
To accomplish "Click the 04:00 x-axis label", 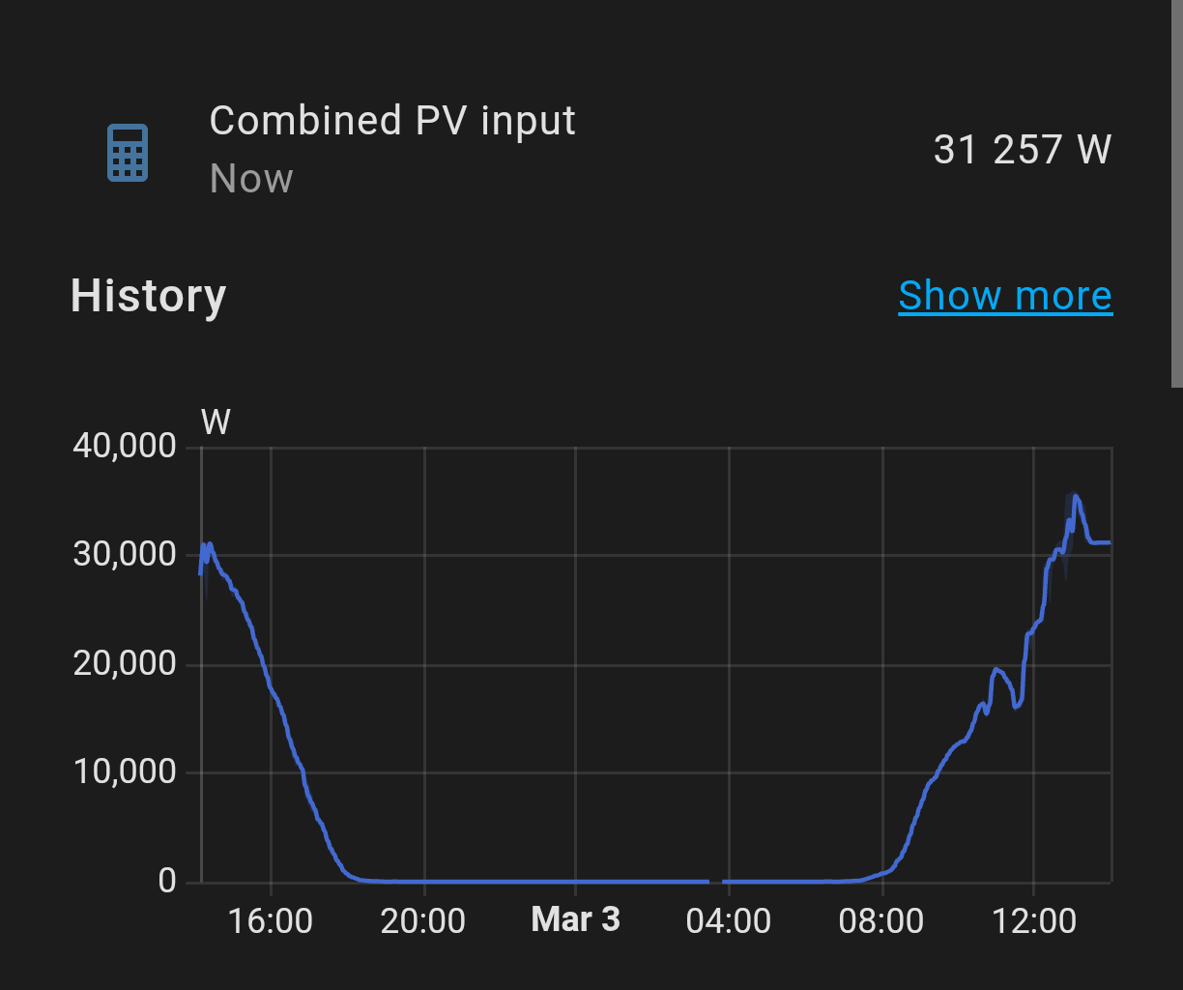I will (x=729, y=920).
